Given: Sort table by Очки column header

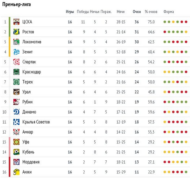Looking at the screenshot, I should tap(137, 12).
